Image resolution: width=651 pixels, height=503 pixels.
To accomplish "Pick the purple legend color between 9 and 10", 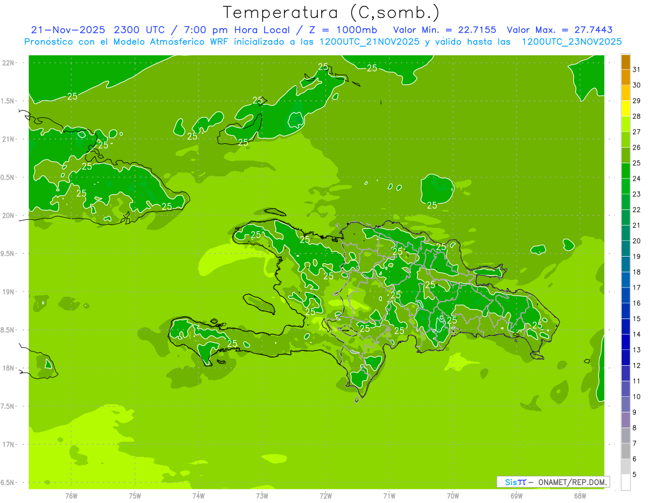I will coord(626,404).
